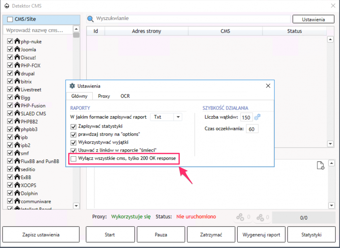Click the house icon beside php-nuke

[17, 41]
